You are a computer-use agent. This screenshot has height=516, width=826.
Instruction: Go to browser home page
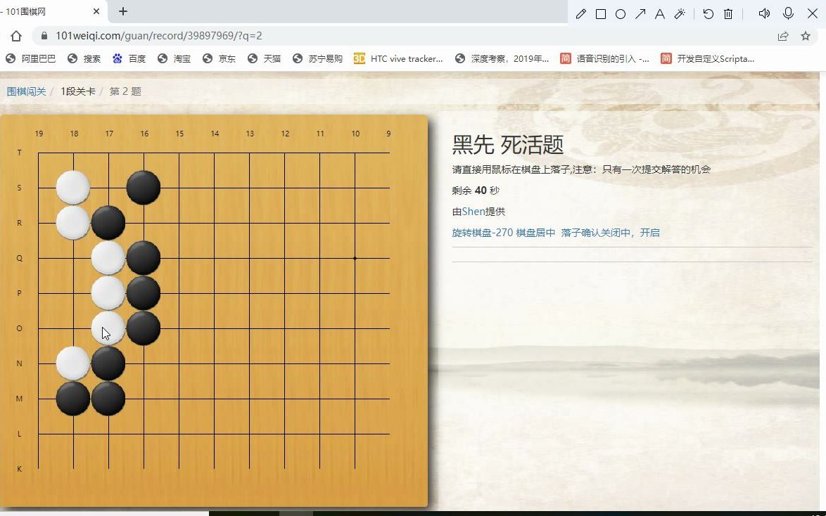coord(15,36)
